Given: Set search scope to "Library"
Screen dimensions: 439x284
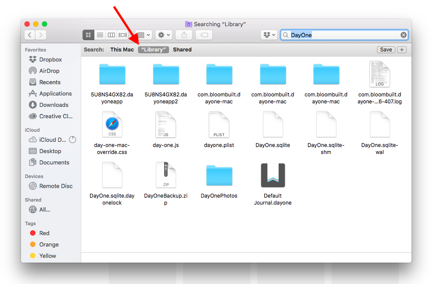Looking at the screenshot, I should (x=153, y=49).
